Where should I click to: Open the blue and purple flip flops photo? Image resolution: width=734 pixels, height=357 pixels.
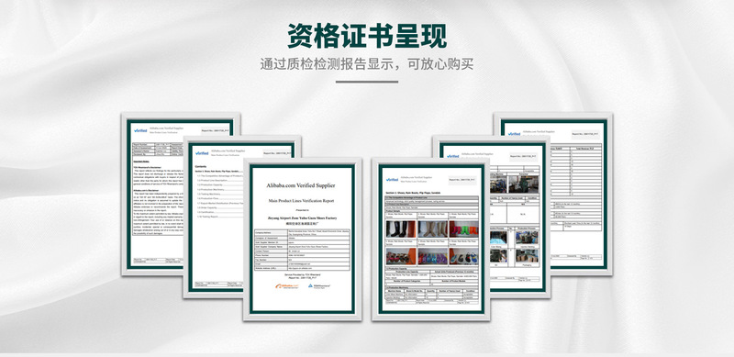[432, 256]
